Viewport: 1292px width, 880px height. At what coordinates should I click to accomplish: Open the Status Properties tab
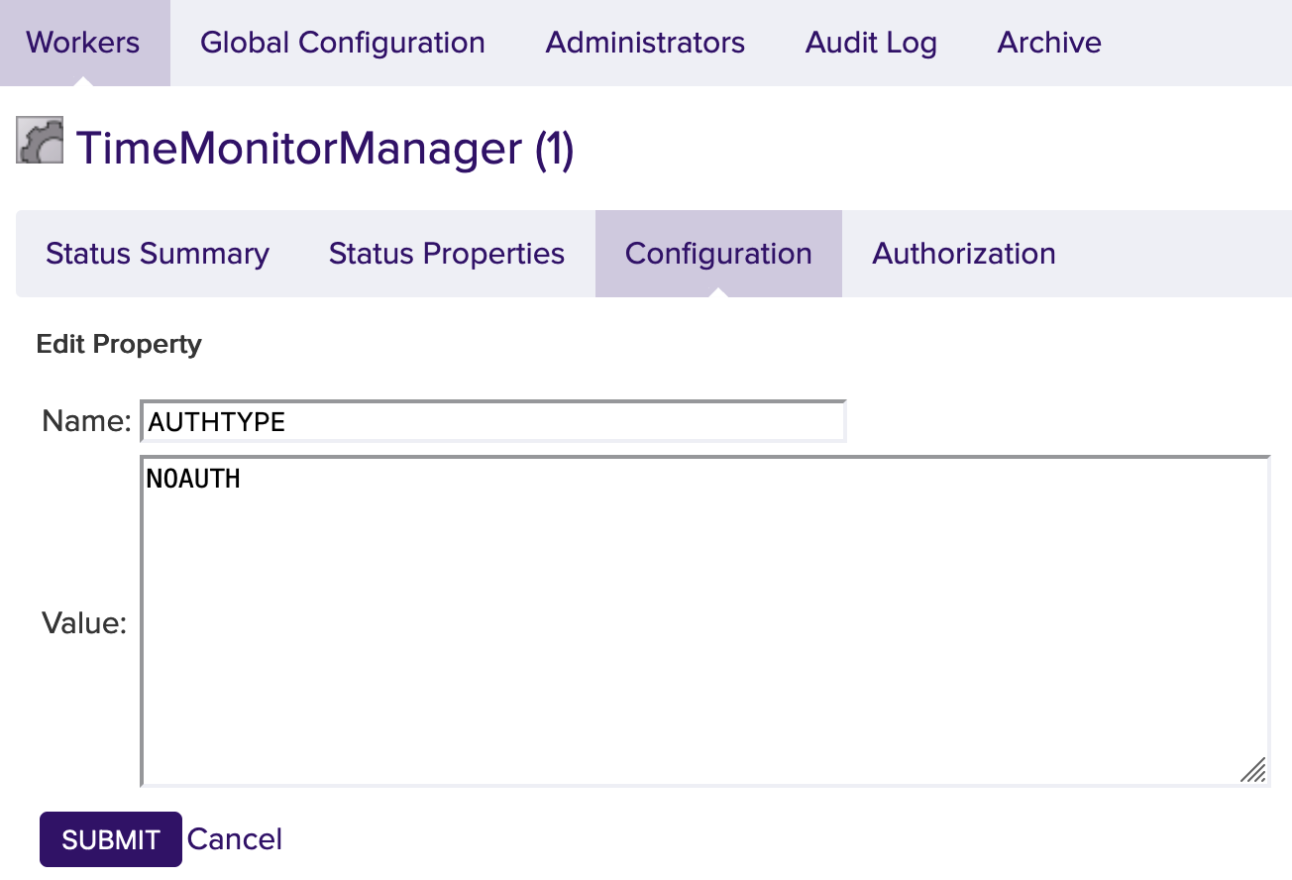pyautogui.click(x=447, y=254)
